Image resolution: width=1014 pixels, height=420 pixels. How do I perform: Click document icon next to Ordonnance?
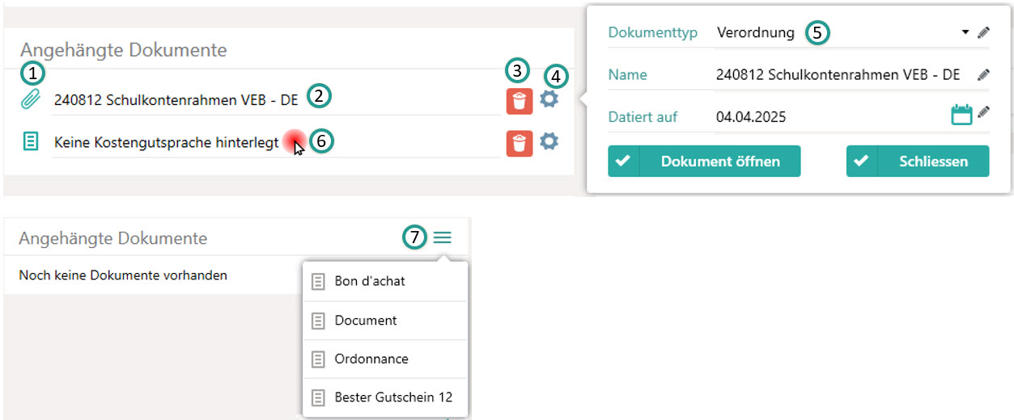tap(318, 359)
